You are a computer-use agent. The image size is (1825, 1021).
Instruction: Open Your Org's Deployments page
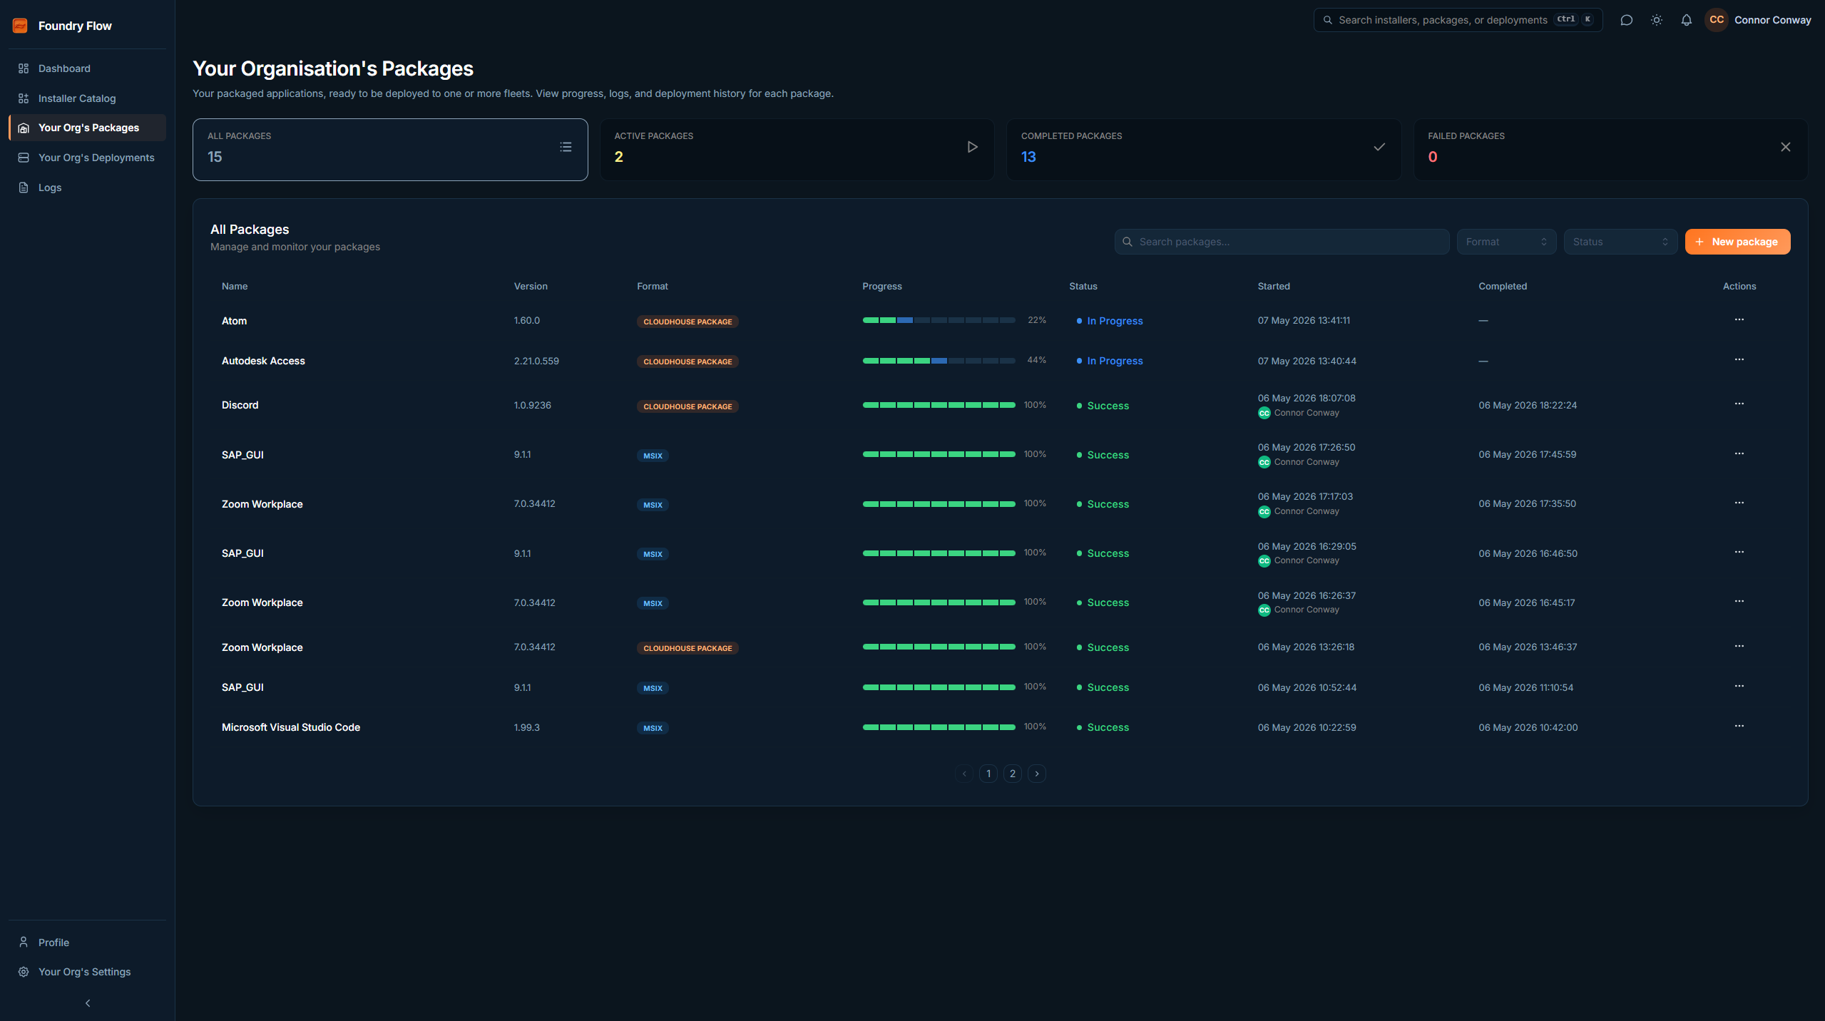click(87, 158)
